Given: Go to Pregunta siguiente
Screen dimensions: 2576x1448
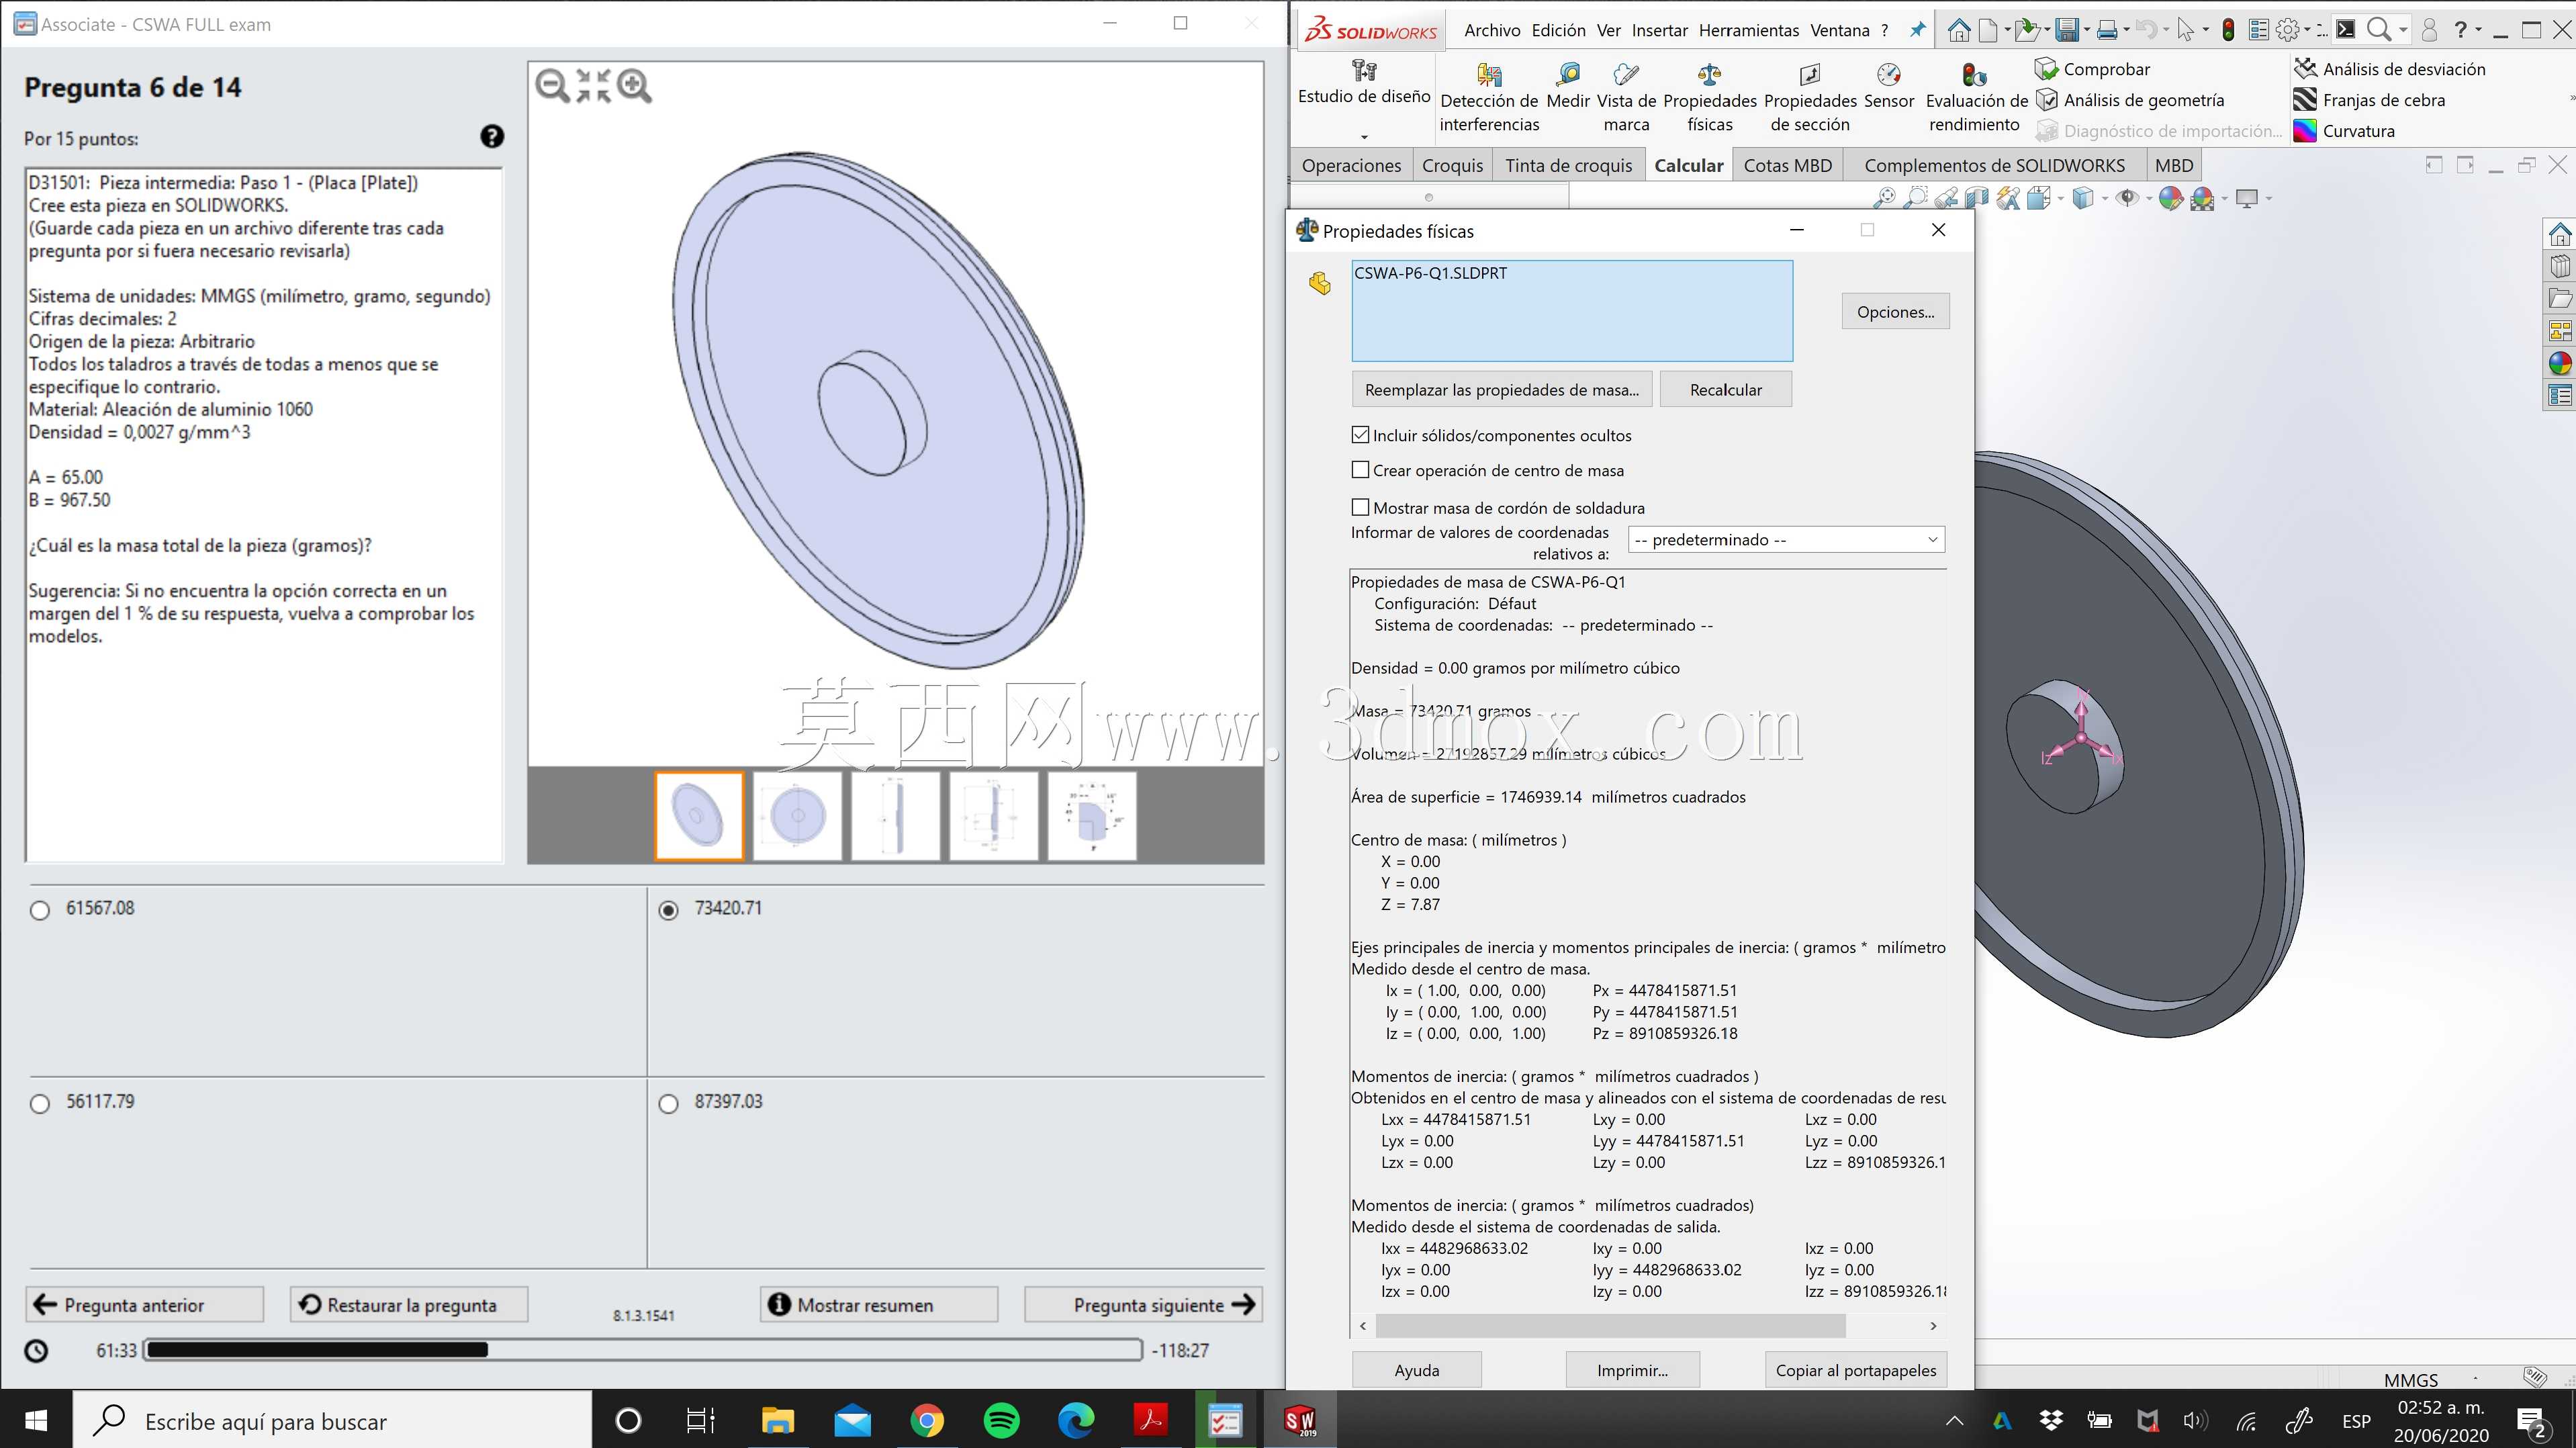Looking at the screenshot, I should click(1143, 1304).
